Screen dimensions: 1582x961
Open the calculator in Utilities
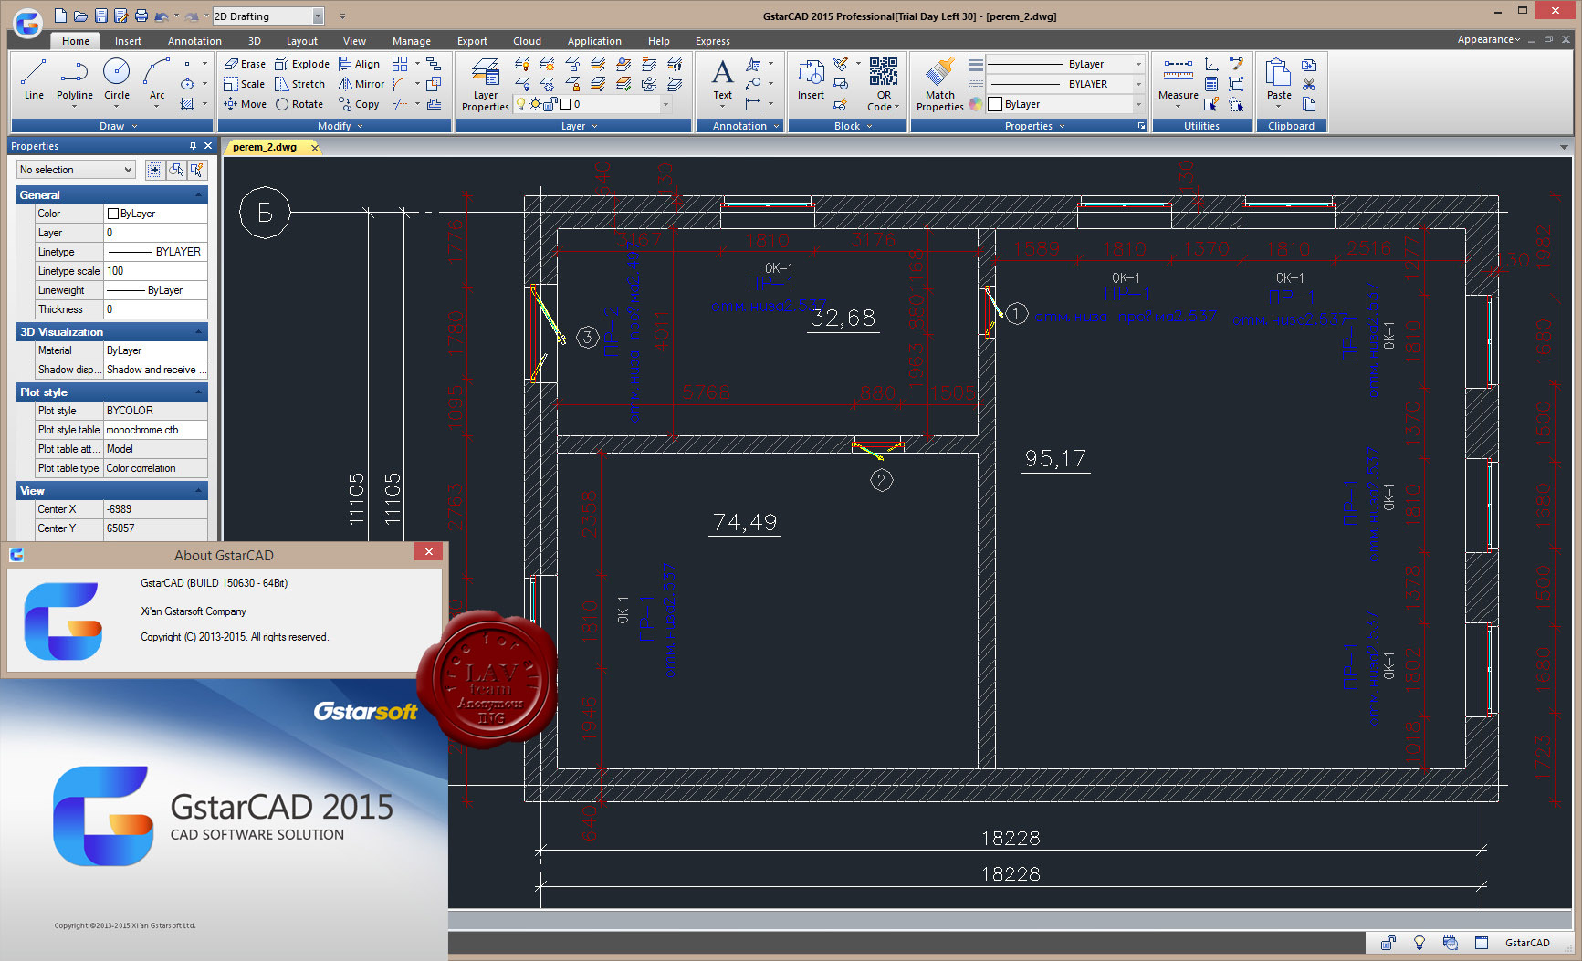[x=1211, y=84]
